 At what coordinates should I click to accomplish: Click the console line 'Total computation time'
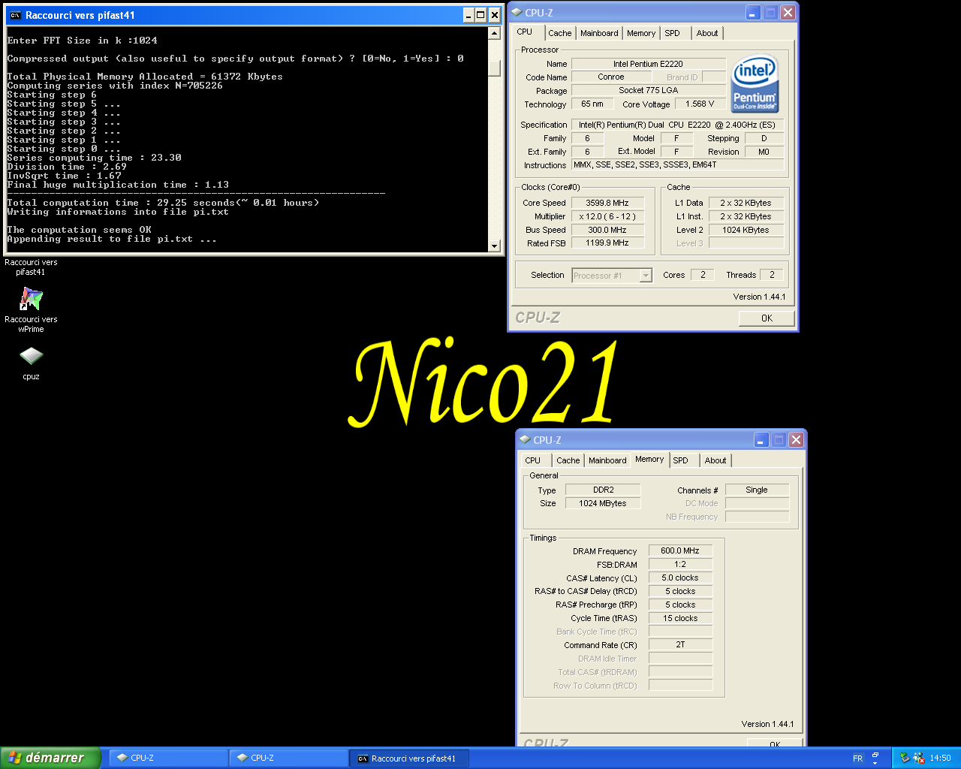pos(163,203)
